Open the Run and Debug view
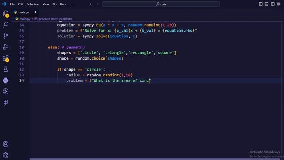The image size is (284, 160). tap(6, 47)
